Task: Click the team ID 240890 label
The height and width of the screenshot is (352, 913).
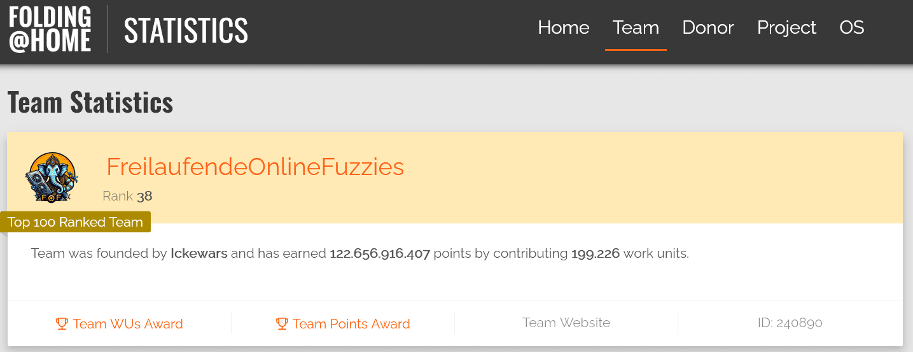Action: 790,323
